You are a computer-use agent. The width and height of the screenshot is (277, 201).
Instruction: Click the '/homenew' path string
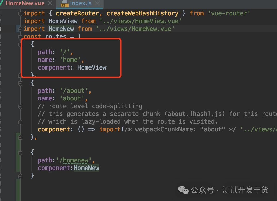click(74, 160)
